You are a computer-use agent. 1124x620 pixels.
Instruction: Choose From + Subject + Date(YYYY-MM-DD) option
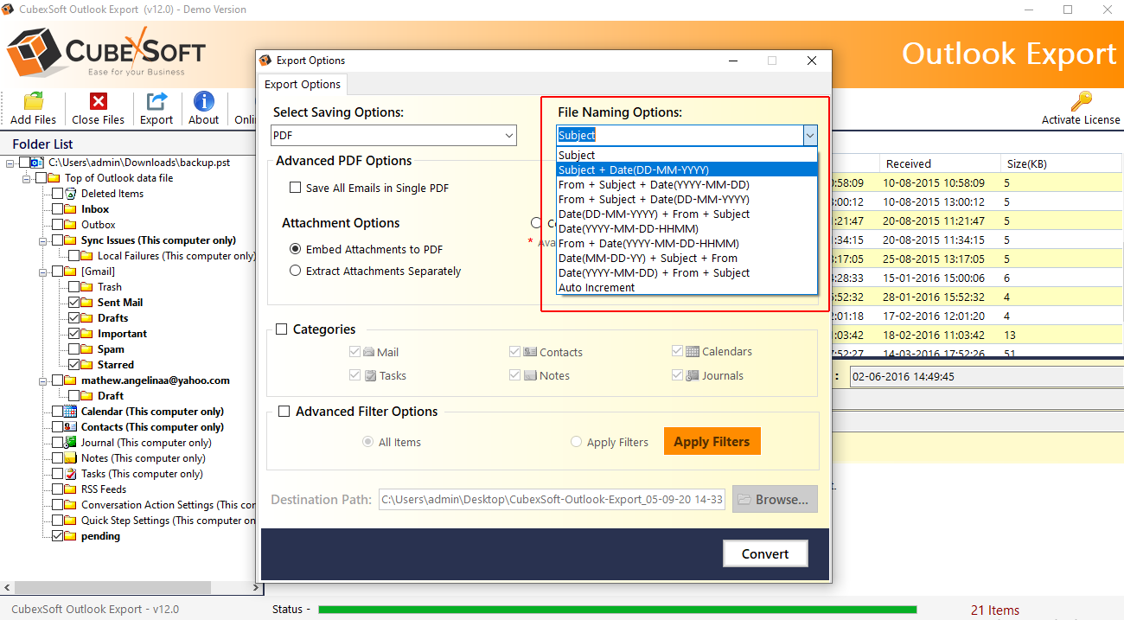(687, 184)
